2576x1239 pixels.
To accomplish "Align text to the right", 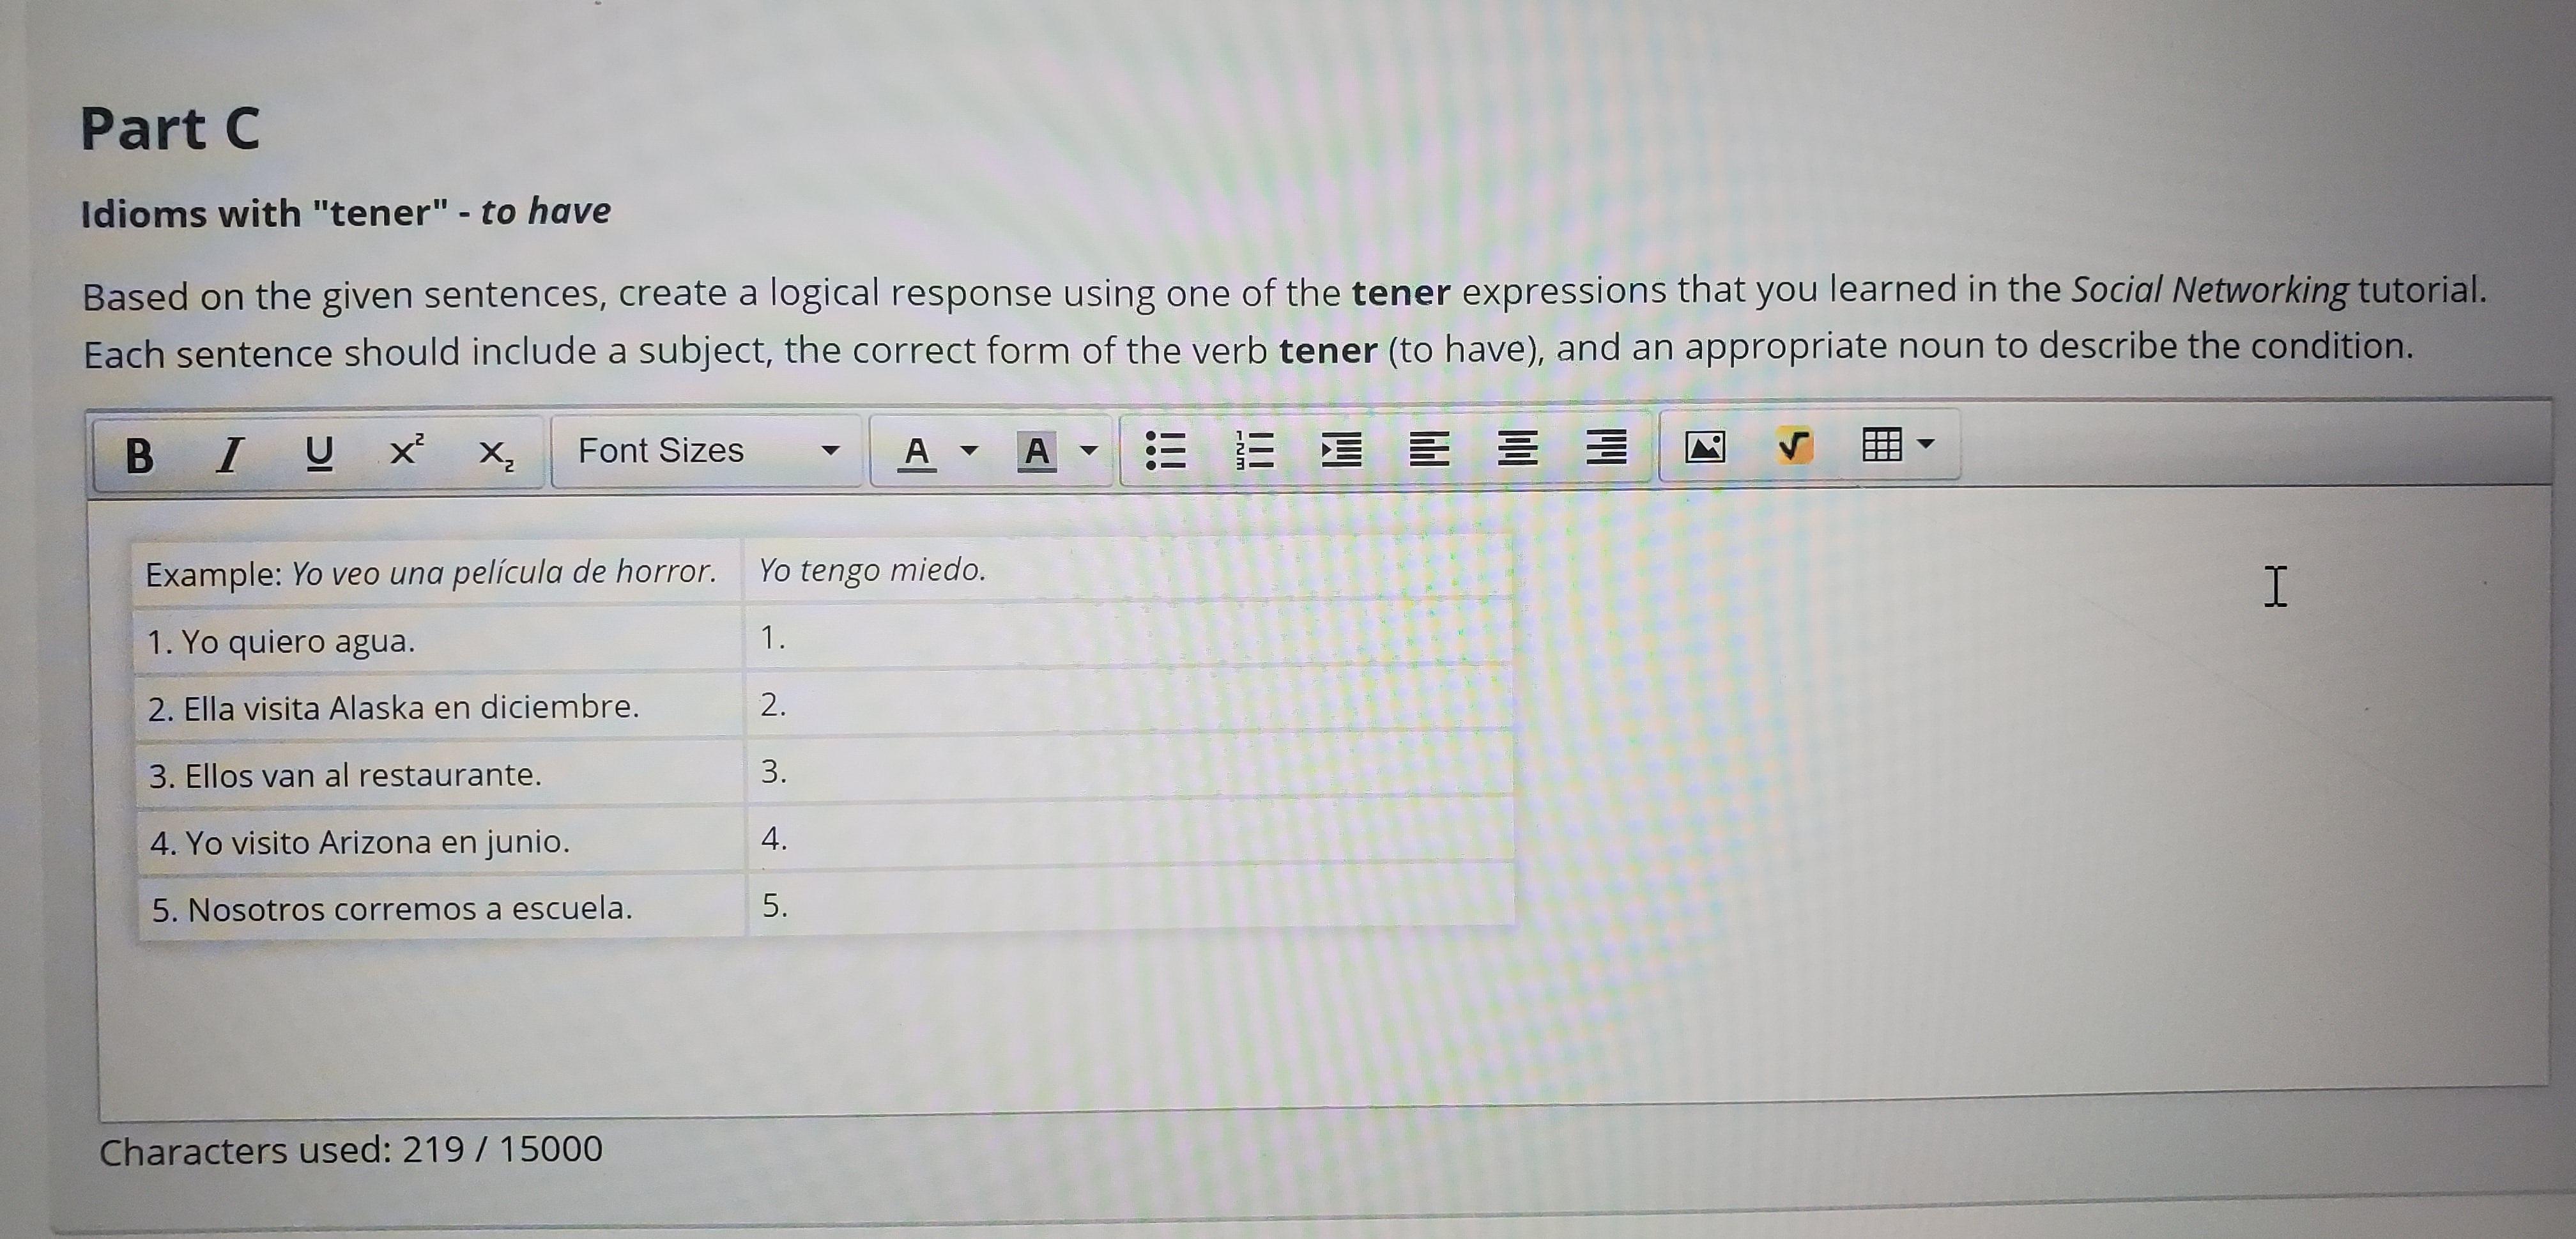I will [x=1606, y=447].
